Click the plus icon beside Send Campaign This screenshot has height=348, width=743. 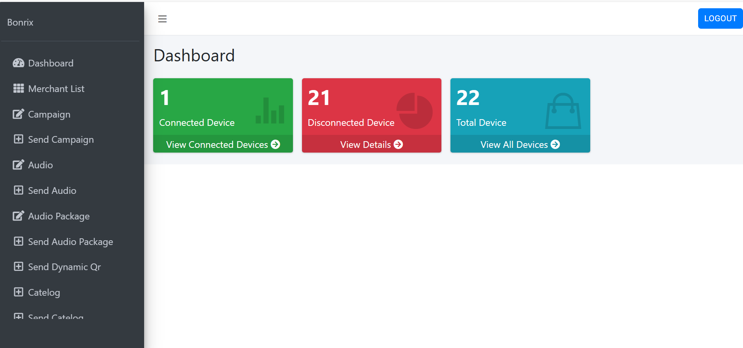[x=18, y=139]
